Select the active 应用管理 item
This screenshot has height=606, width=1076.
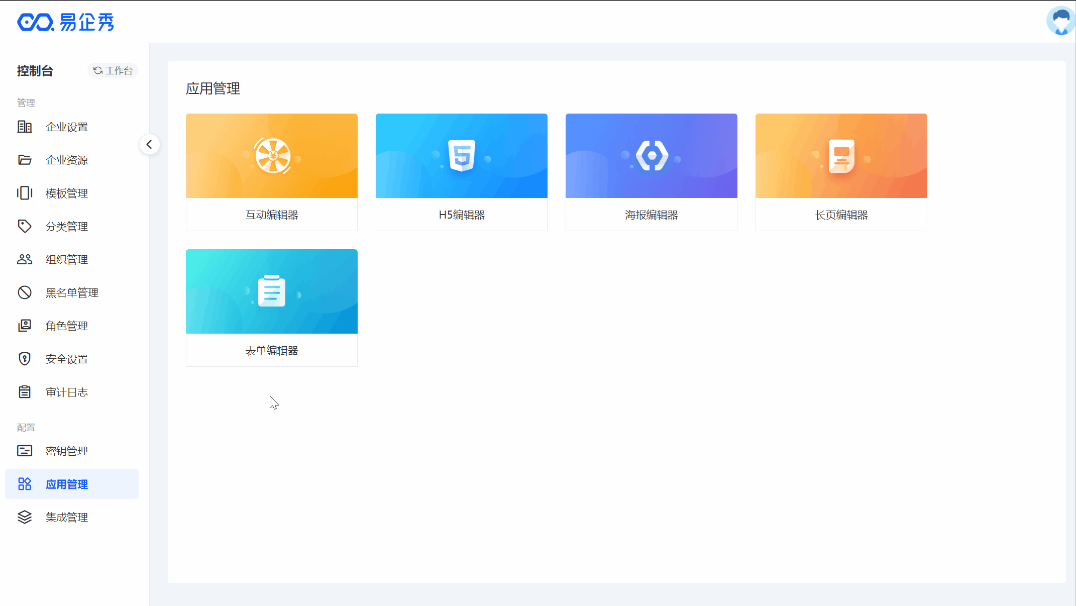tap(72, 484)
